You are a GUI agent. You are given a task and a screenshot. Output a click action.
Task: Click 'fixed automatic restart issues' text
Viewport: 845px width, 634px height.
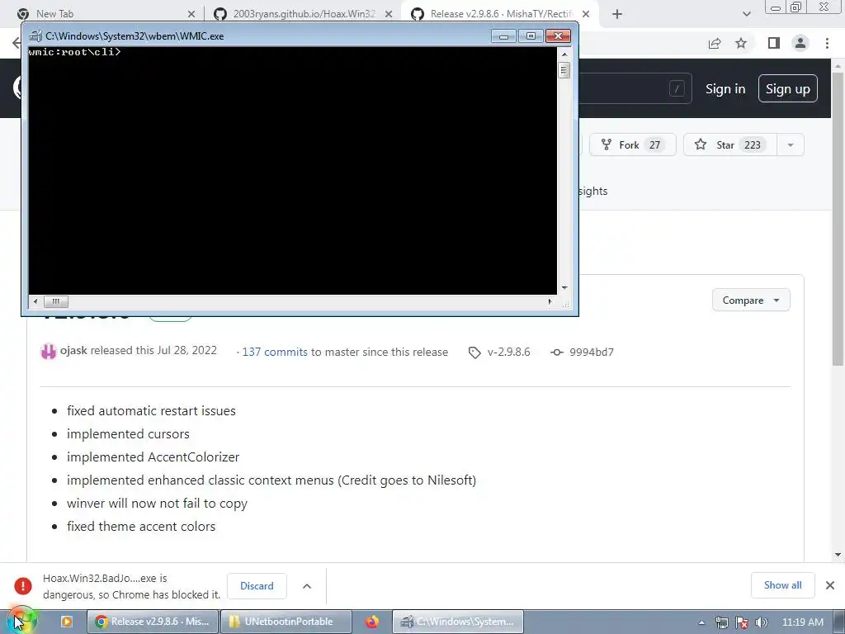(152, 411)
